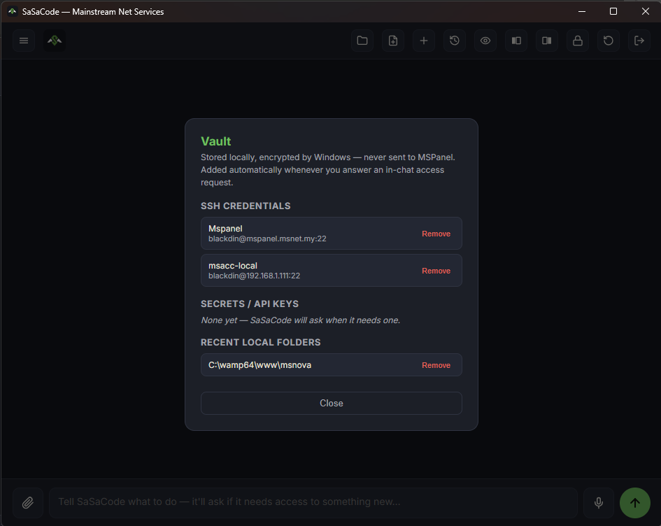Image resolution: width=661 pixels, height=526 pixels.
Task: Remove the C:\wamp64\www\msnova folder
Action: click(x=436, y=365)
